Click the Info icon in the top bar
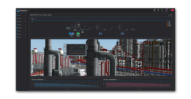 click(158, 10)
